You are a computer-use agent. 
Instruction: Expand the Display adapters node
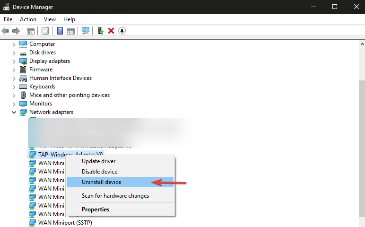pyautogui.click(x=14, y=61)
